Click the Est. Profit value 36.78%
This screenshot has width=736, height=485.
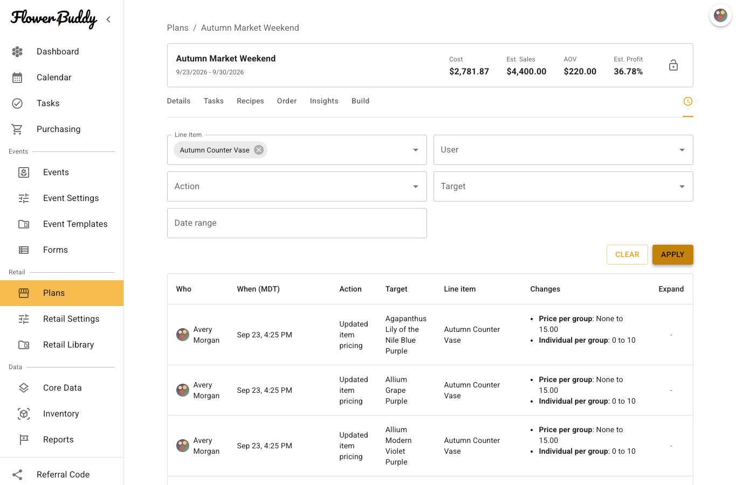628,72
